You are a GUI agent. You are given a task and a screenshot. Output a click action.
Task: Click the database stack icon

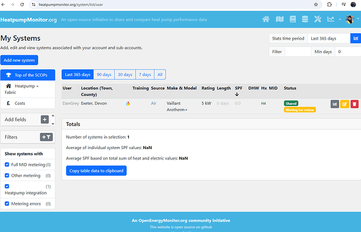point(305,20)
